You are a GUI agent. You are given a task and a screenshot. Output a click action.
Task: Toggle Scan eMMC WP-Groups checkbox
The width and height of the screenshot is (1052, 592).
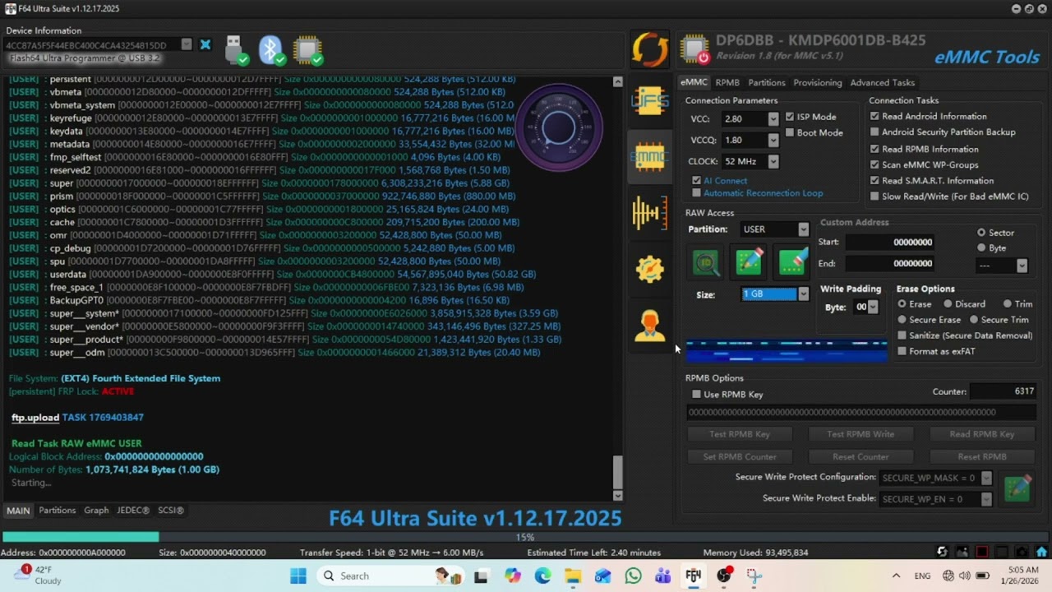point(874,164)
